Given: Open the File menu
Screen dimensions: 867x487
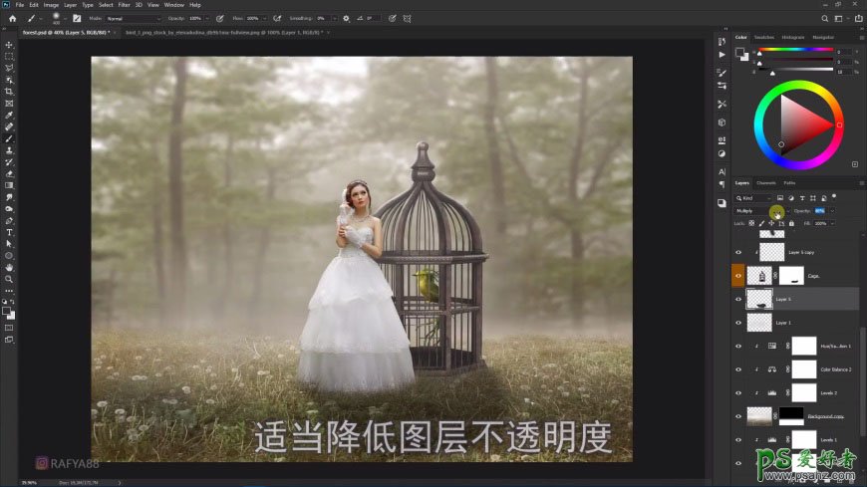Looking at the screenshot, I should (x=19, y=5).
